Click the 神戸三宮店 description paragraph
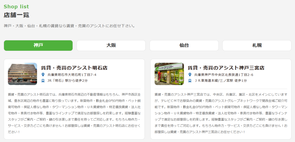 pos(221,113)
